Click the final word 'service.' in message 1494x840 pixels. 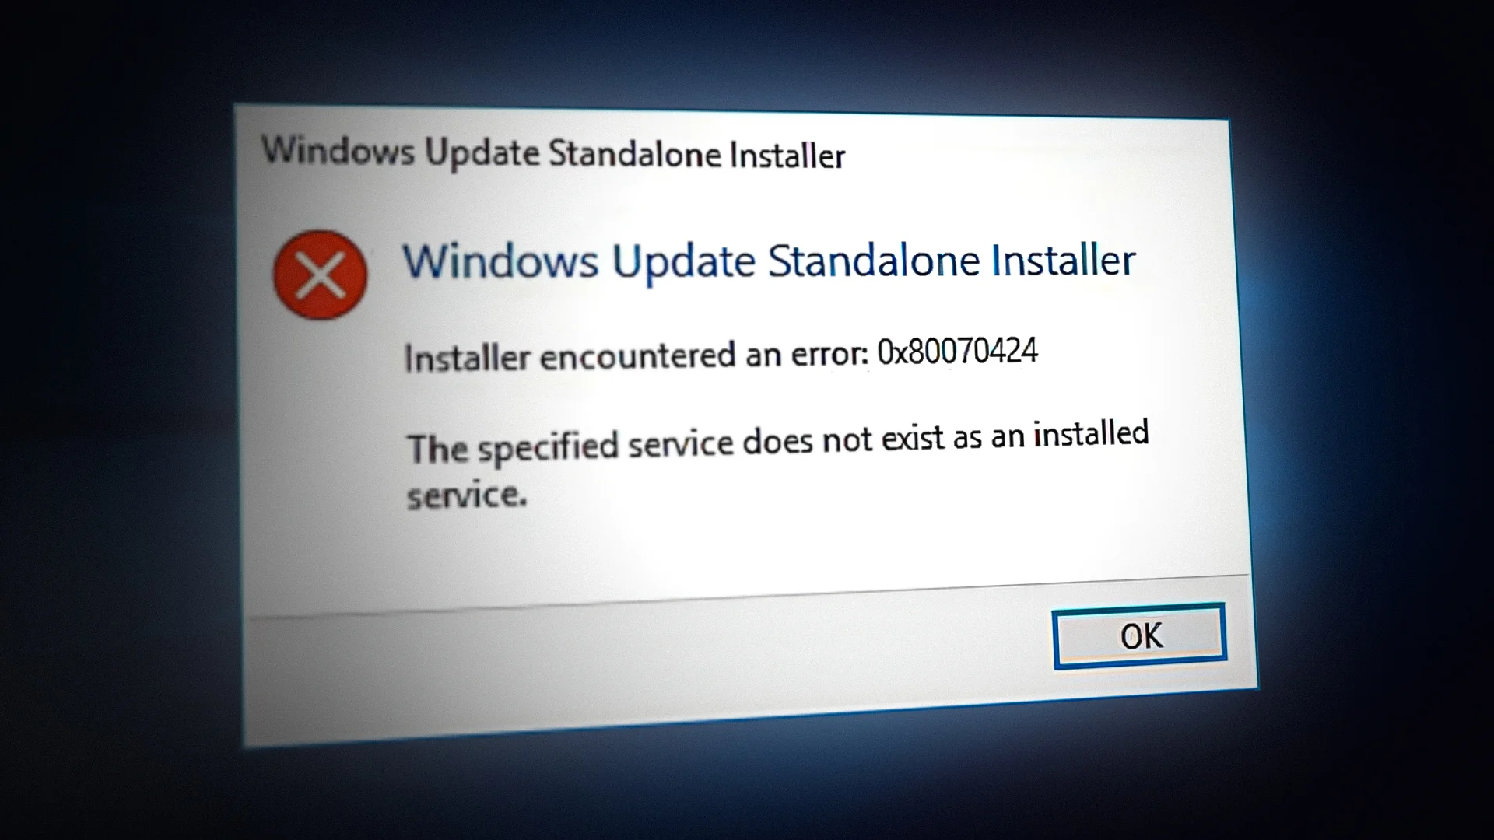(x=467, y=495)
